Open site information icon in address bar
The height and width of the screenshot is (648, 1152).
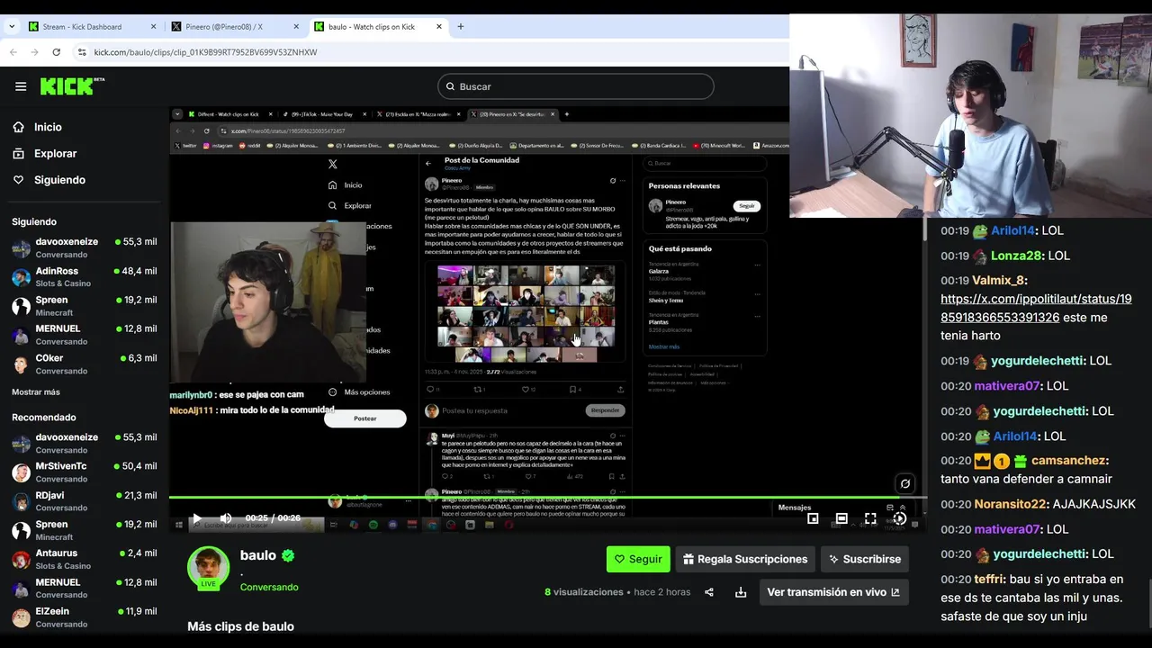pos(82,52)
